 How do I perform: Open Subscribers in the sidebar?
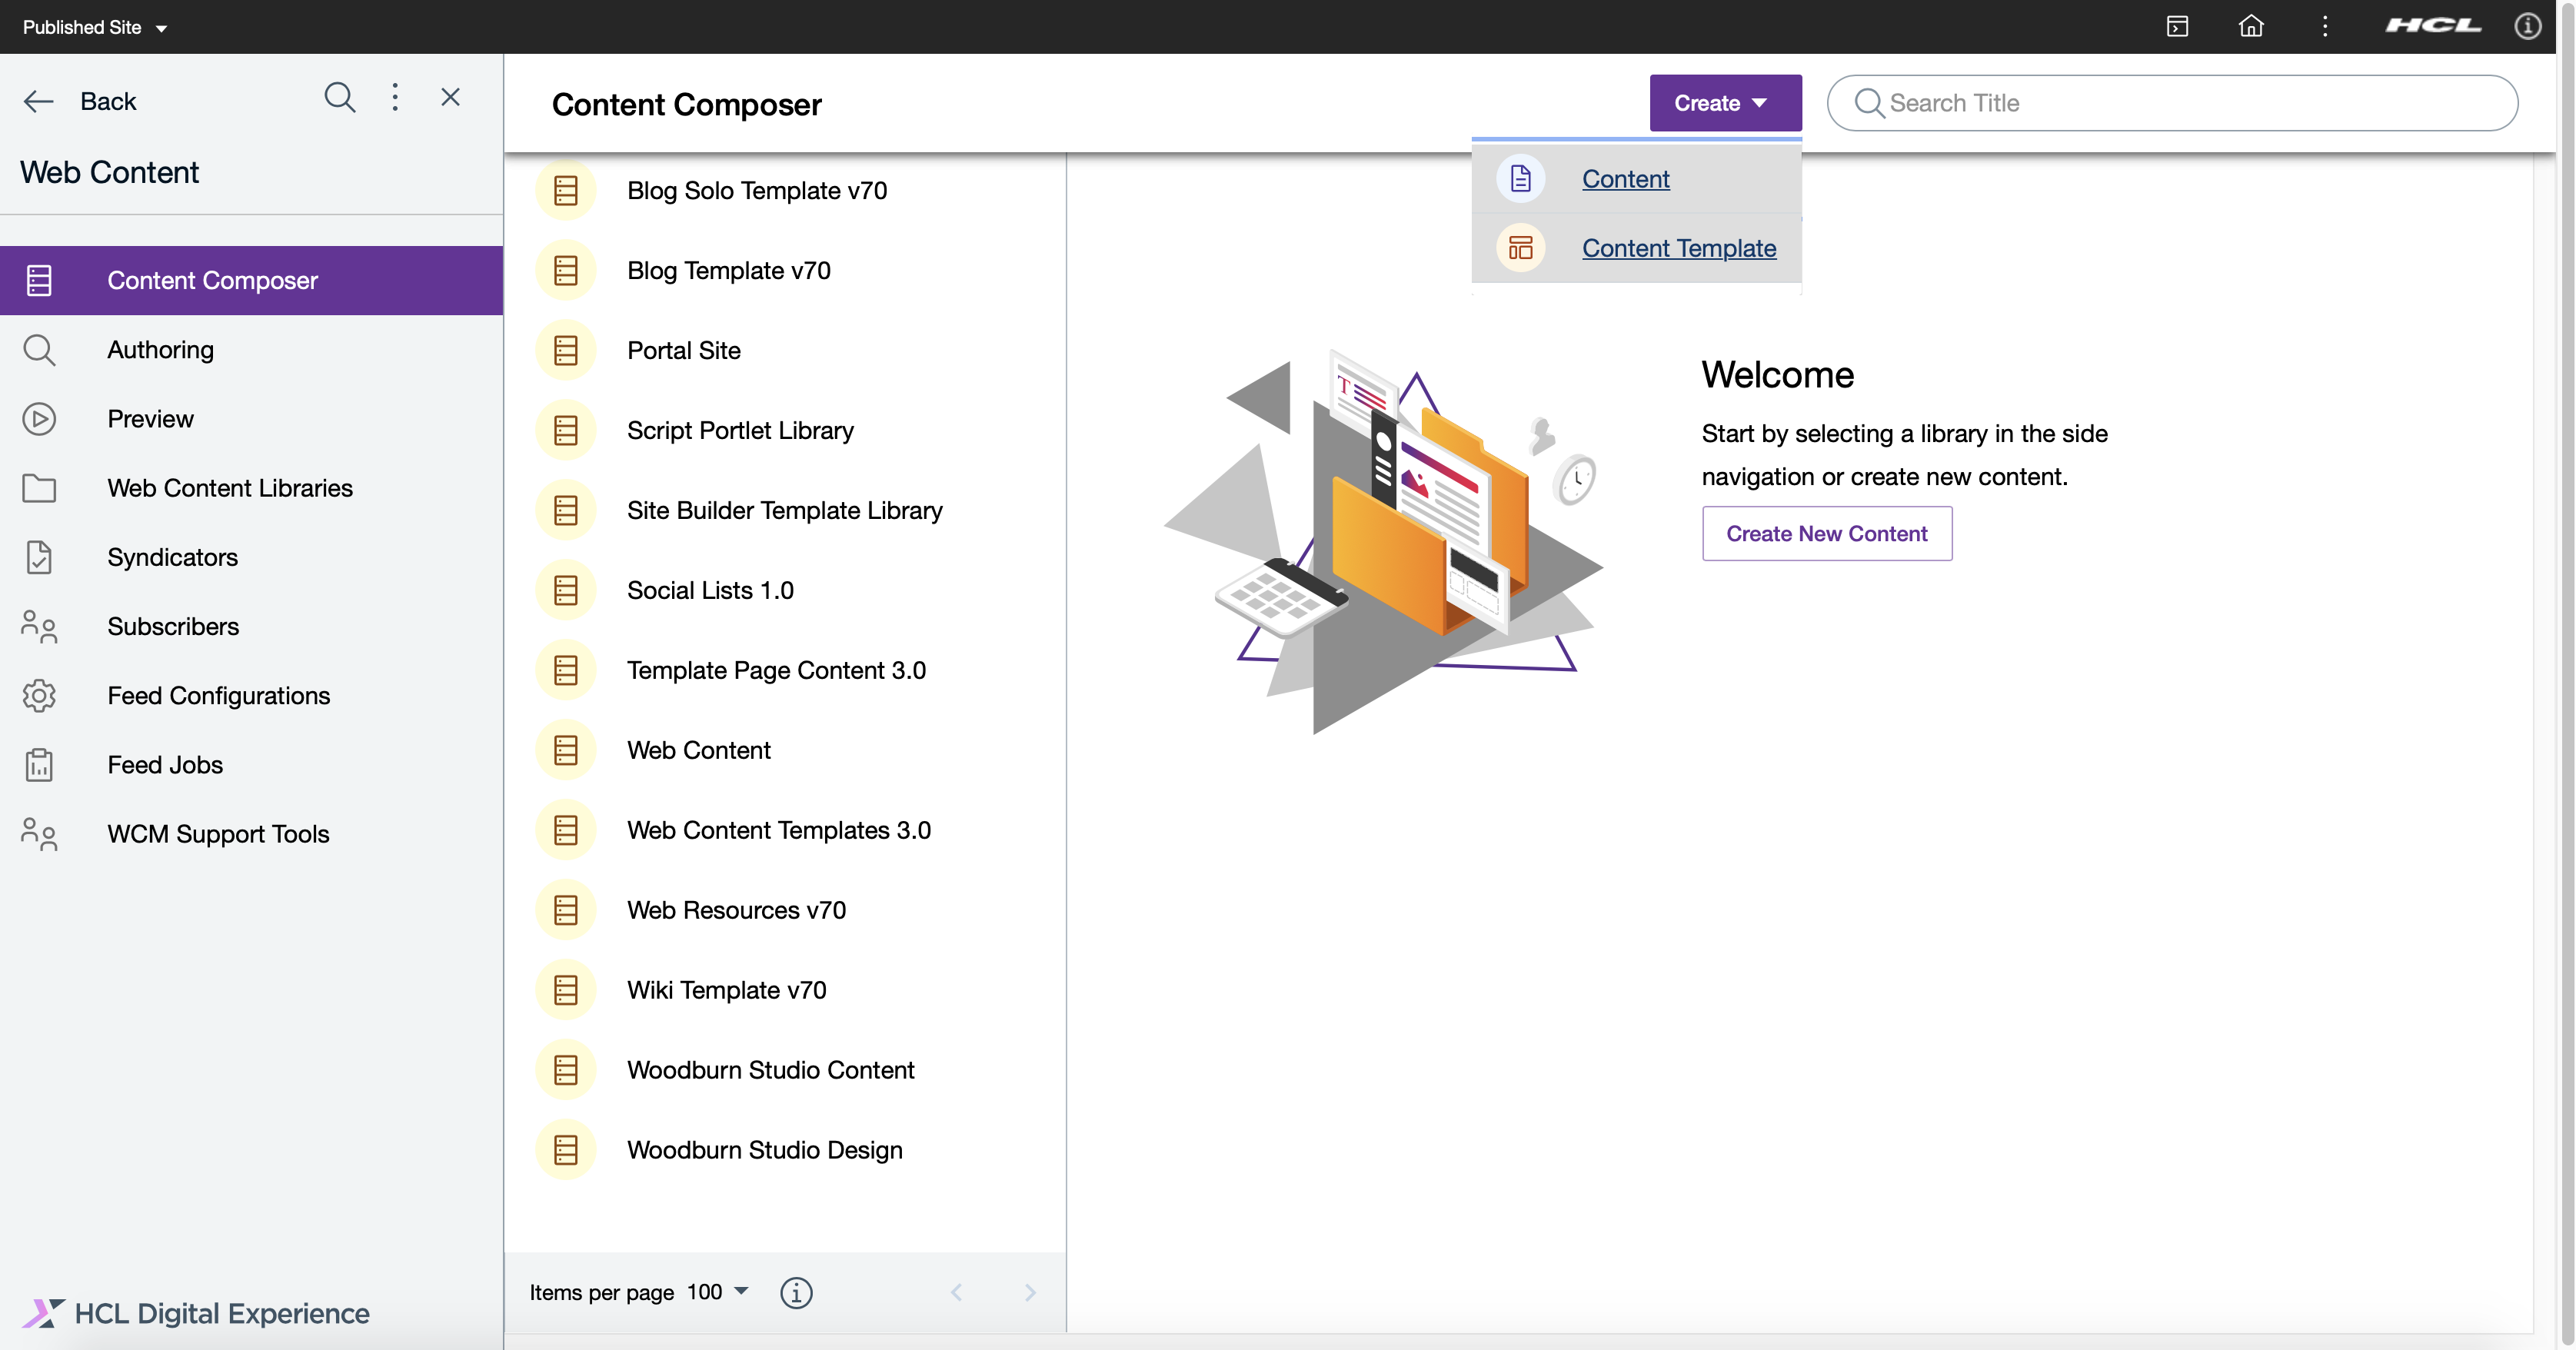(251, 626)
